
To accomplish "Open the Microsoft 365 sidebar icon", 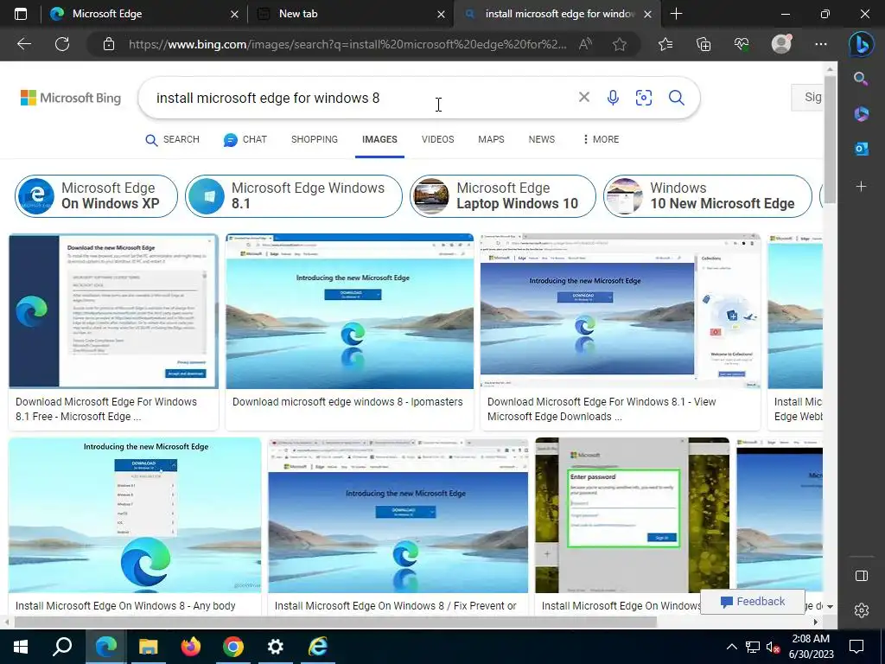I will 861,114.
